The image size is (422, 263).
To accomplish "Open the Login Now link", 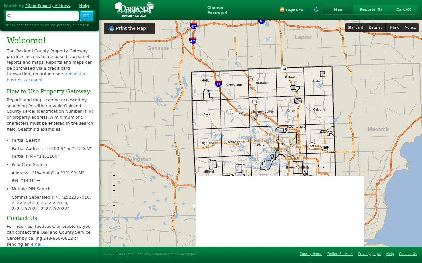I will (294, 10).
